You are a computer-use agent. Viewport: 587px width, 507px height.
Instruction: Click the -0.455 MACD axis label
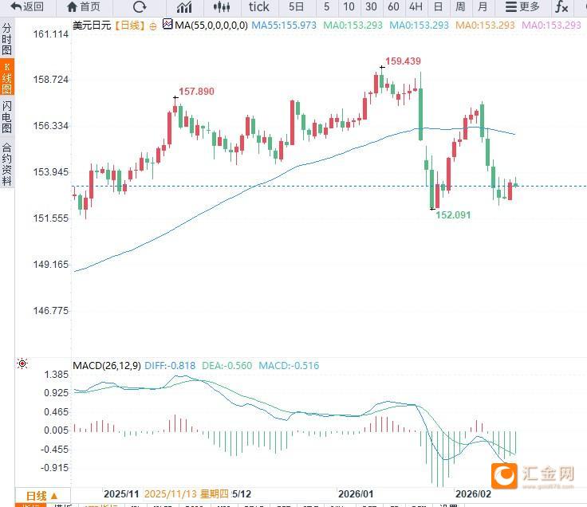tap(55, 449)
